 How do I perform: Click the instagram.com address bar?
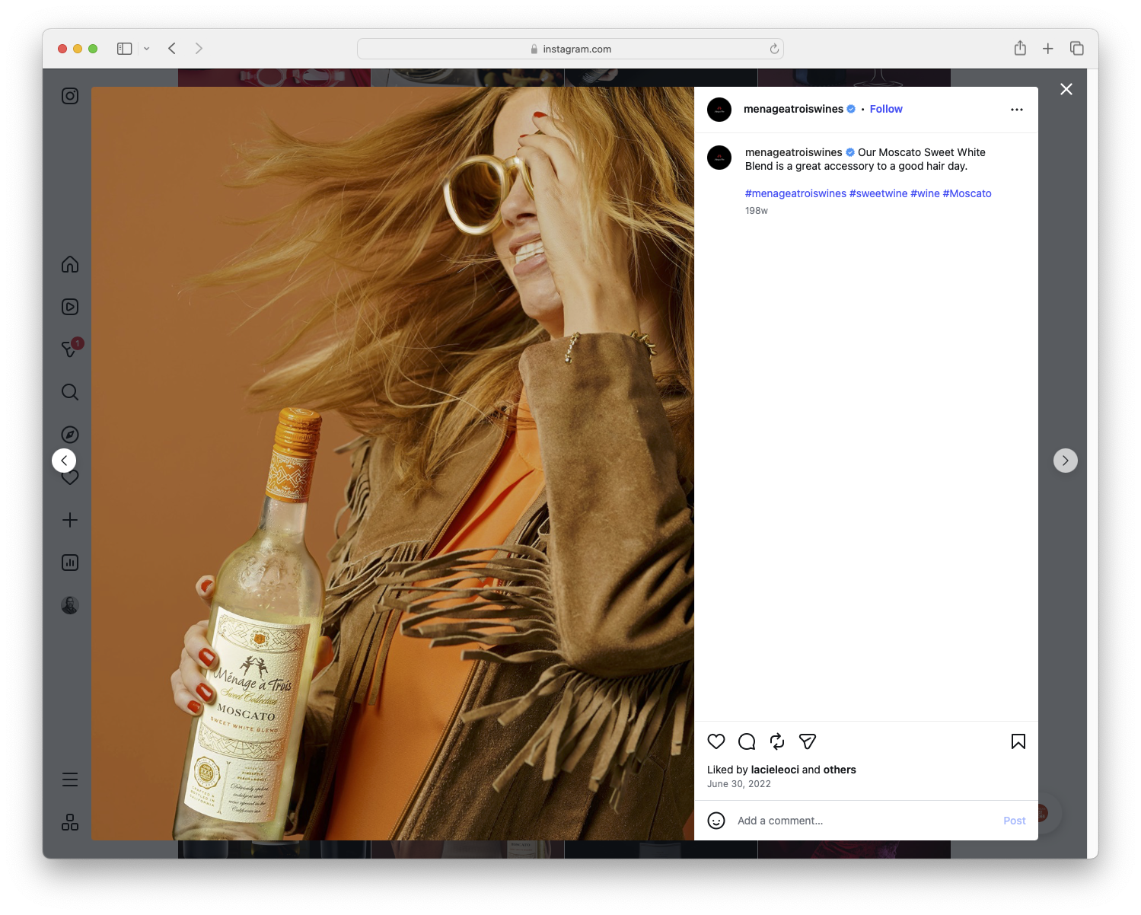(570, 49)
